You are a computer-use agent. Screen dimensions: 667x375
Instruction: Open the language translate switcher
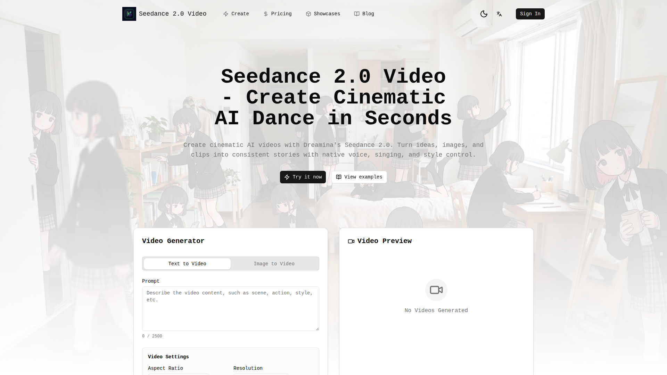(x=499, y=14)
